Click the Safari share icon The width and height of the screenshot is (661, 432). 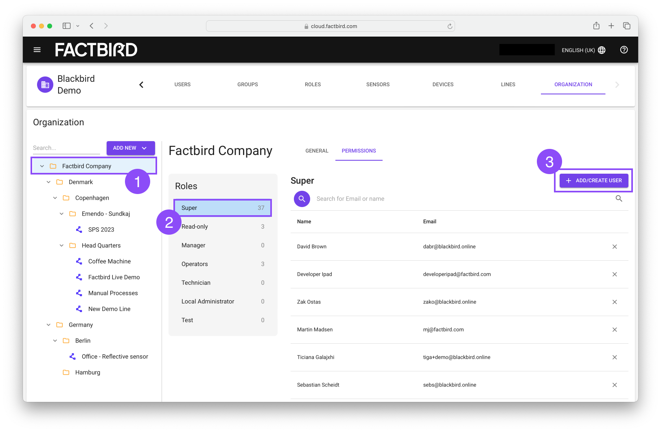point(596,26)
